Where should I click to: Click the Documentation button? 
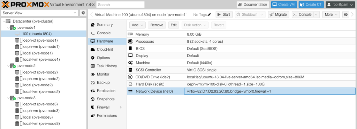pyautogui.click(x=253, y=5)
